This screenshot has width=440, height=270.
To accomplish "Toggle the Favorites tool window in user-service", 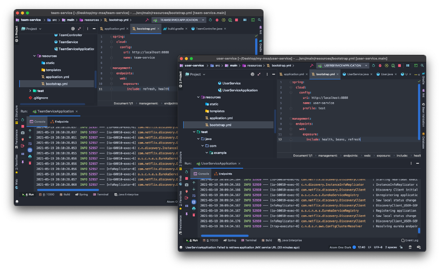I will 180,200.
